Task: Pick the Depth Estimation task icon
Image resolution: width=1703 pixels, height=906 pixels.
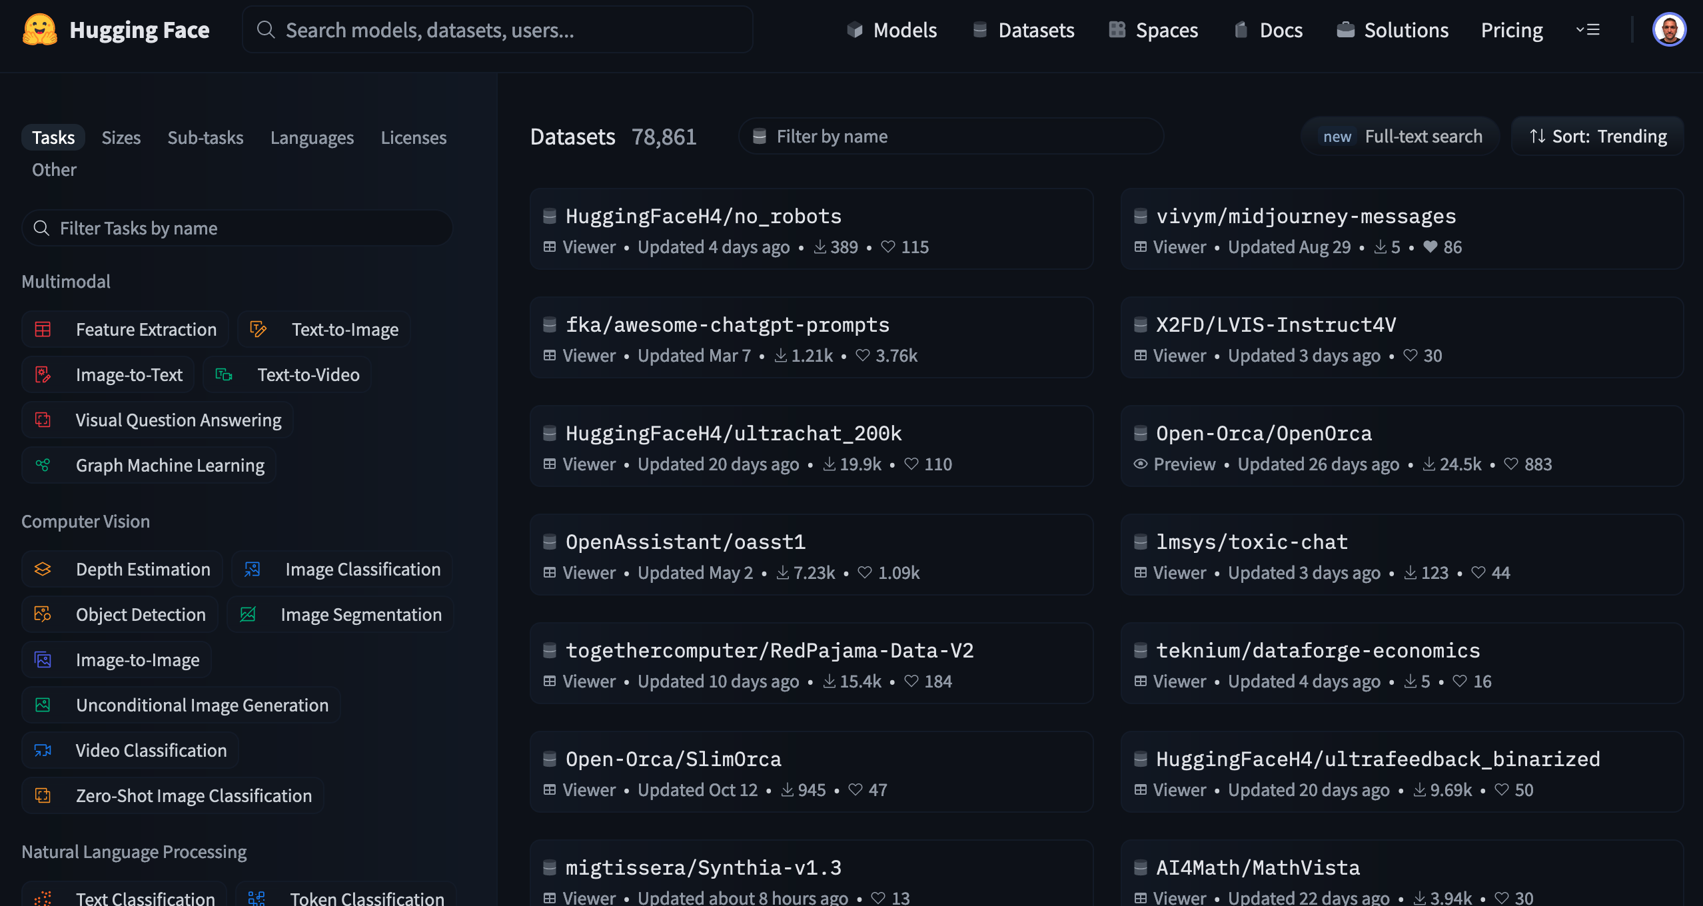Action: click(43, 569)
